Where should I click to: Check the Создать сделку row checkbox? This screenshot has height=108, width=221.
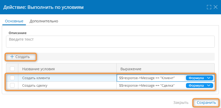[x=12, y=85]
